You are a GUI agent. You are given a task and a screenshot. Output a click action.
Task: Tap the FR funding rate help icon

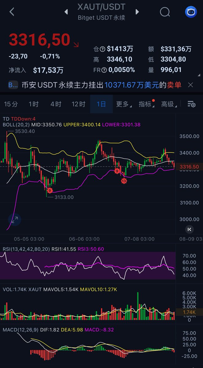tap(104, 70)
